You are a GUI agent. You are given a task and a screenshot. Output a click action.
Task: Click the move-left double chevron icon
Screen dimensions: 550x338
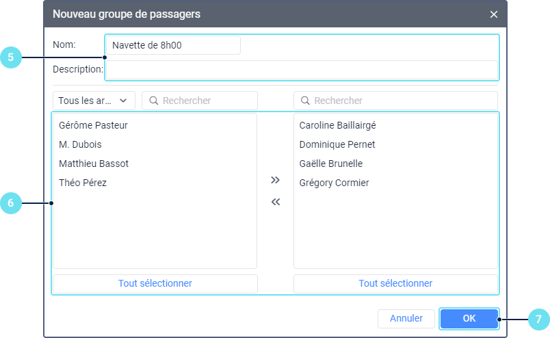tap(275, 202)
